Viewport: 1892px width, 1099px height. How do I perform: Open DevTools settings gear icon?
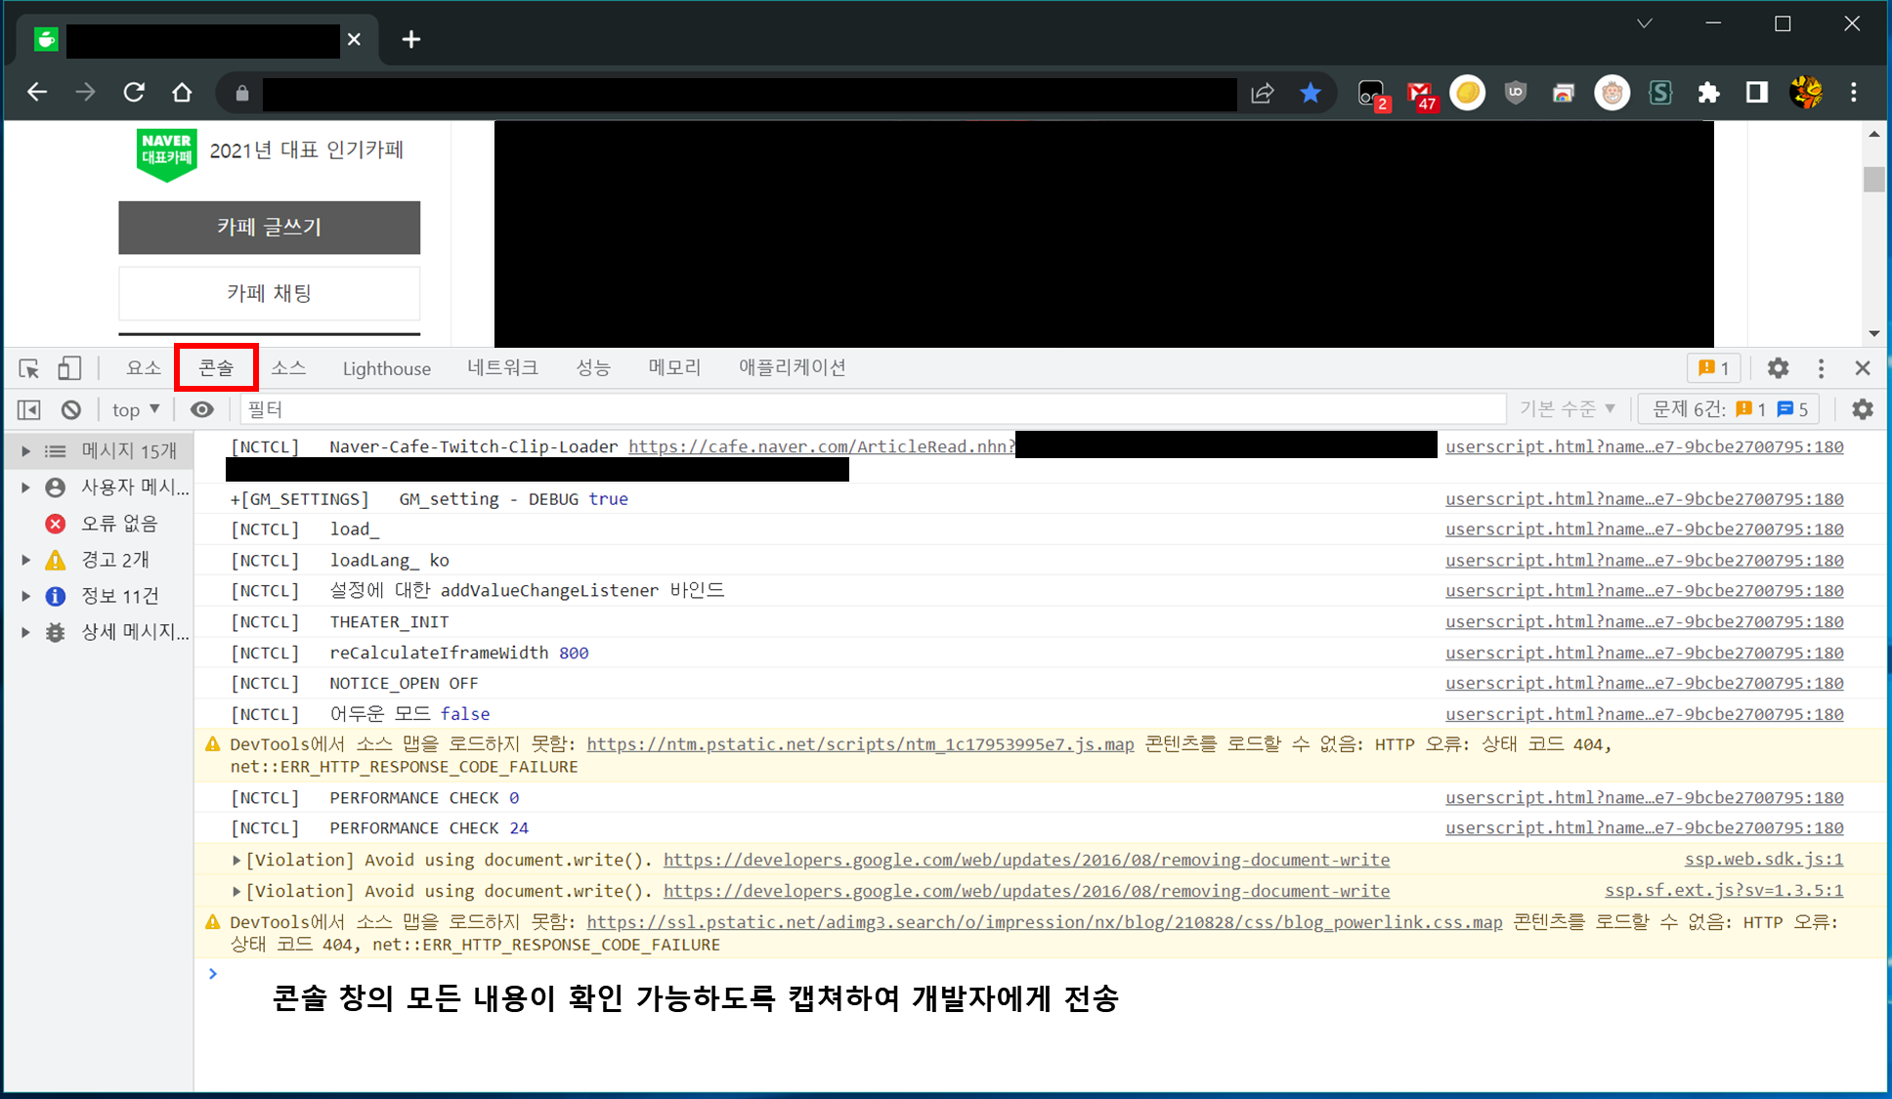[1778, 368]
